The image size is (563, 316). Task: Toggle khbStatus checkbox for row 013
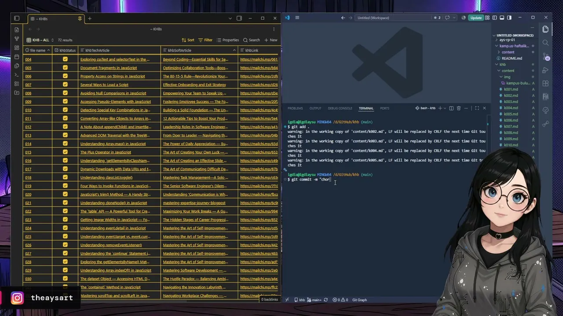[65, 135]
